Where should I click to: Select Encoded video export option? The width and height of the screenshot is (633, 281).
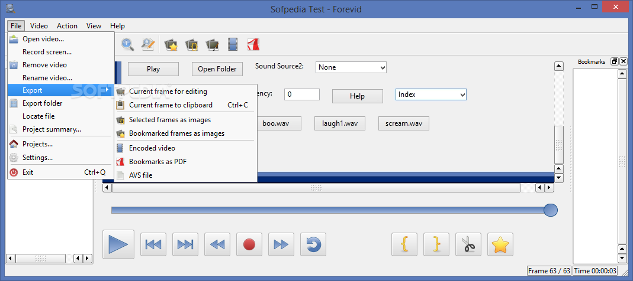(x=185, y=148)
